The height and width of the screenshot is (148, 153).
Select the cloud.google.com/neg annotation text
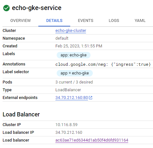103,64
